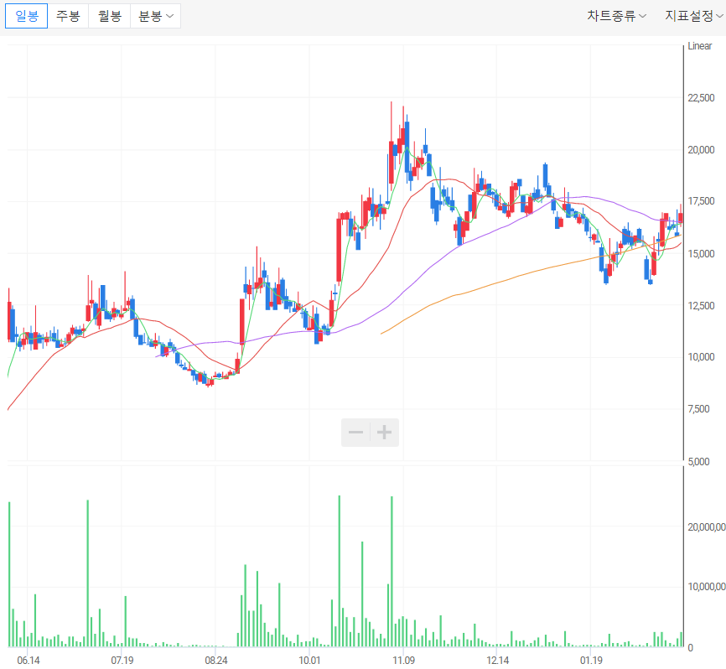Switch to the 월봉 monthly chart tab
Viewport: 726px width, 669px height.
(110, 16)
